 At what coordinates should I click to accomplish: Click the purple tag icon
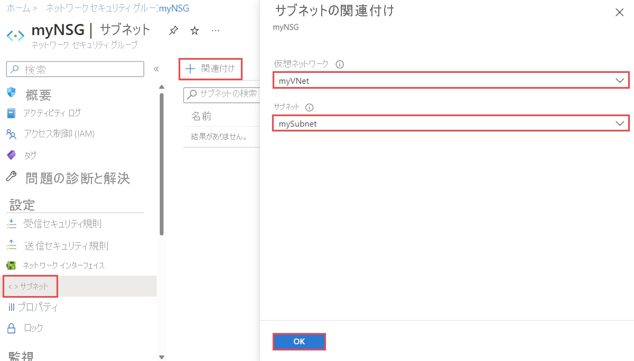pos(12,155)
